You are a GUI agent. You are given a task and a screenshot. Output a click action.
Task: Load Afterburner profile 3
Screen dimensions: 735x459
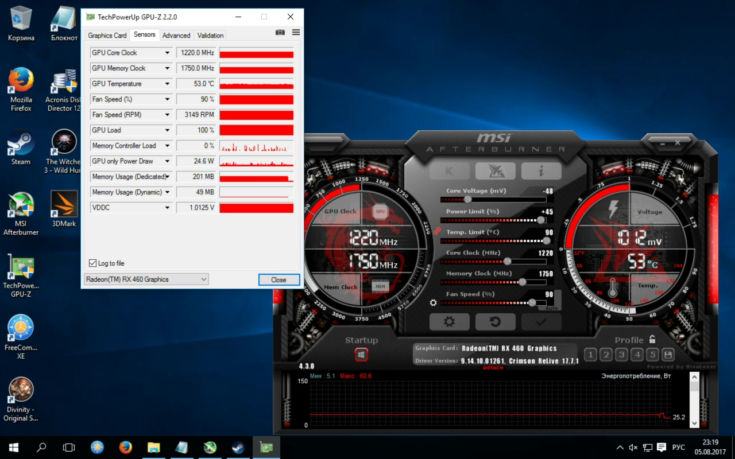[x=621, y=355]
